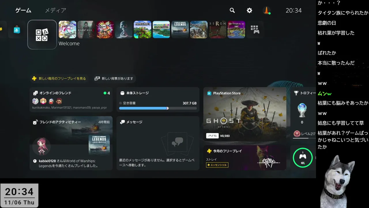Viewport: 369px width, 208px height.
Task: Open the tropical island game tile
Action: coord(161,29)
